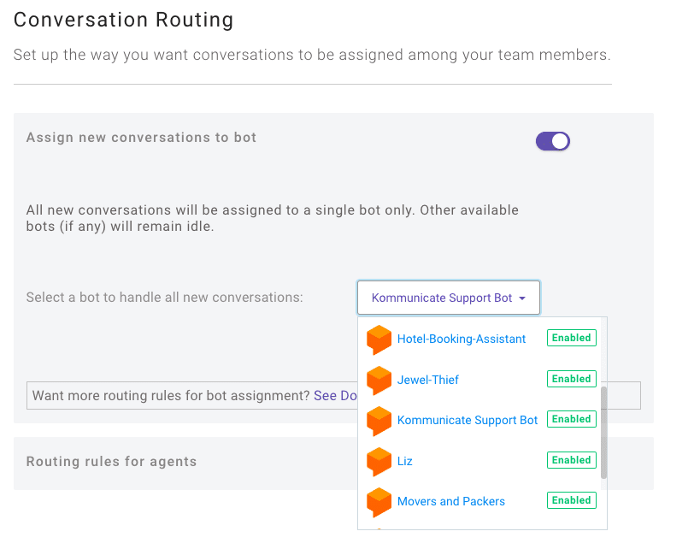700x549 pixels.
Task: Click the Hotel-Booking-Assistant orange bot icon
Action: [x=379, y=339]
